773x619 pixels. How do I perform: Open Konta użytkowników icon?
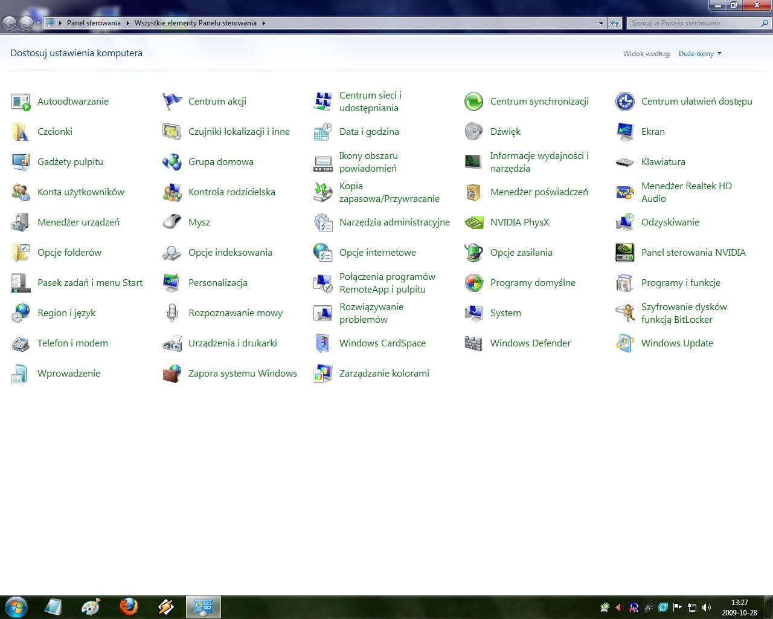click(x=21, y=192)
